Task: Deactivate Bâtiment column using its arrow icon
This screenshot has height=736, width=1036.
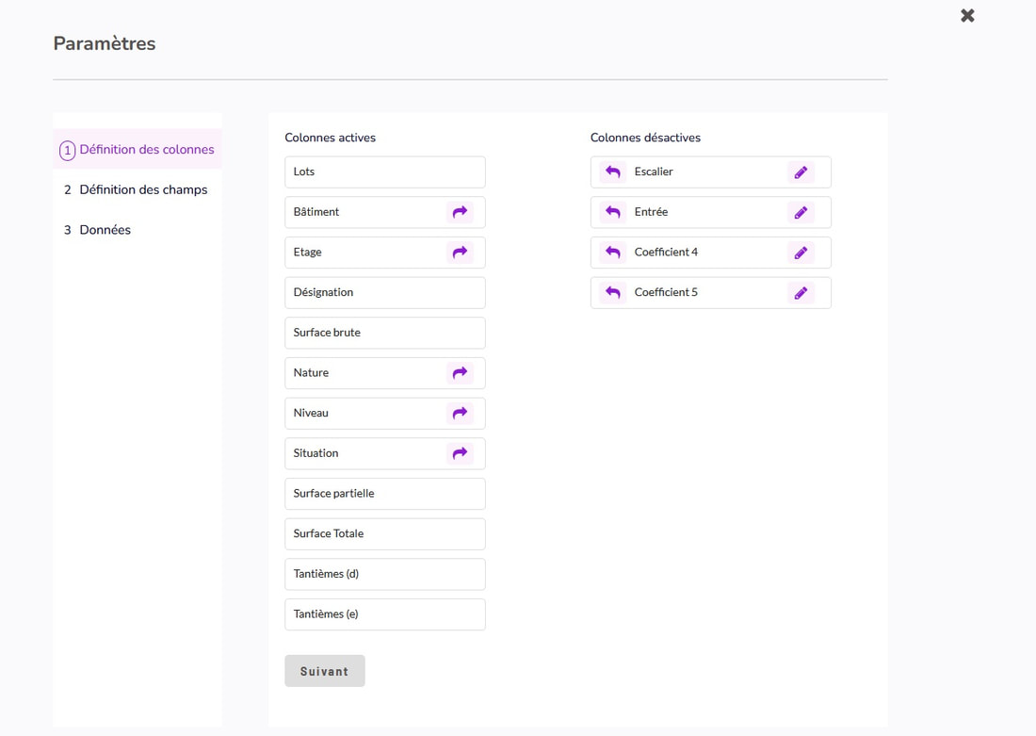Action: [x=460, y=212]
